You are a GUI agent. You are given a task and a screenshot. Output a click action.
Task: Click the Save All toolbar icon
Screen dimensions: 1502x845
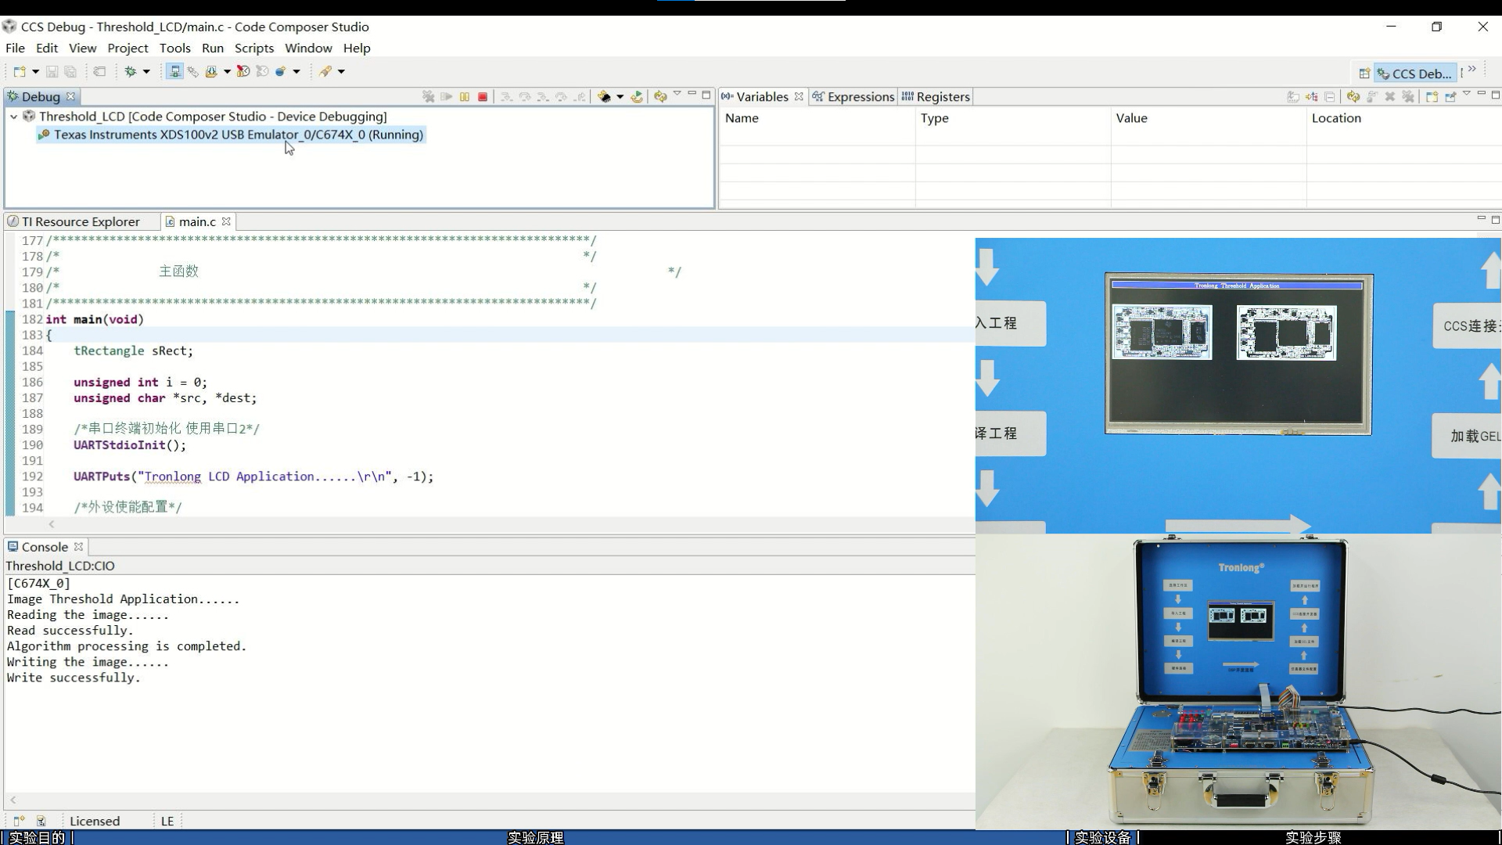70,71
